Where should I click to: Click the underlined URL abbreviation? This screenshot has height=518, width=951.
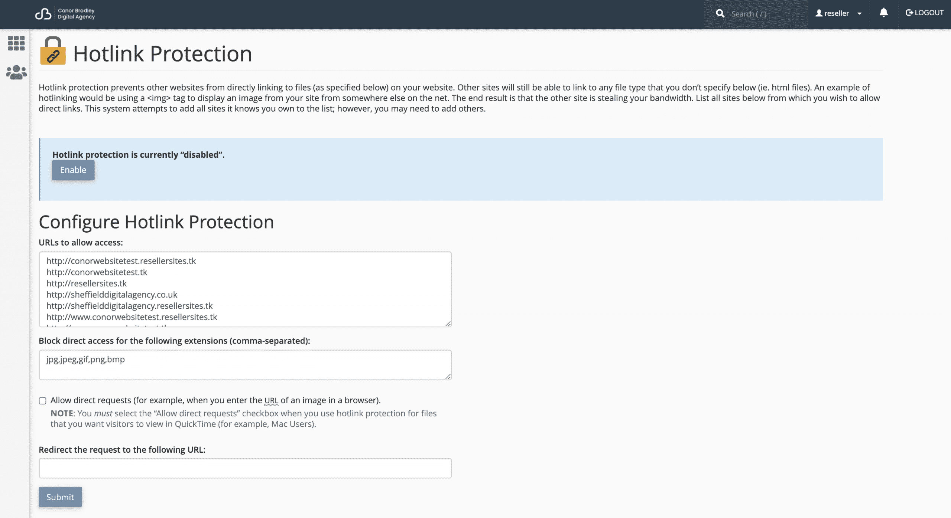point(271,400)
